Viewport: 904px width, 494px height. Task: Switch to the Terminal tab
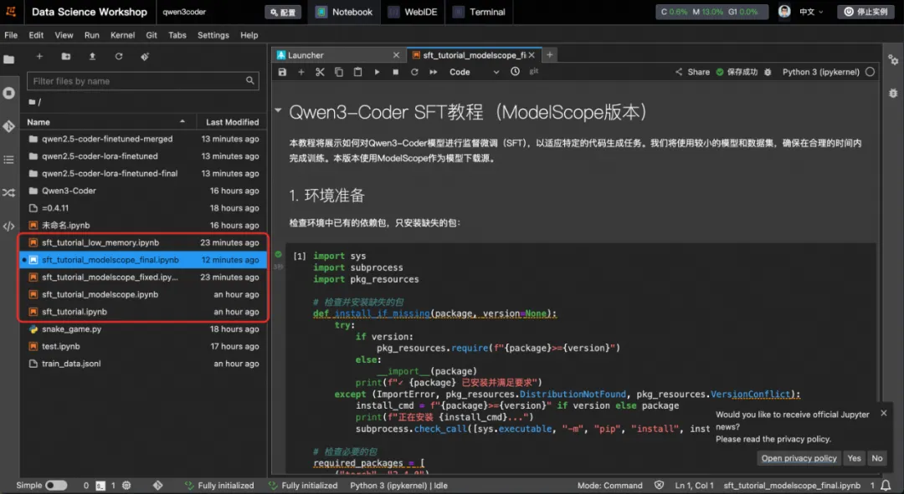pos(479,12)
